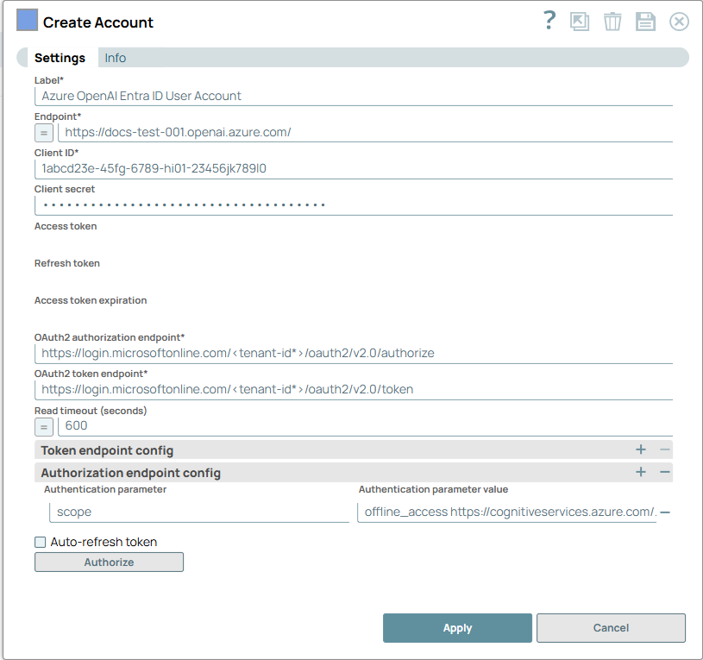This screenshot has width=703, height=660.
Task: Click the variable icon beside Read timeout
Action: tap(43, 426)
